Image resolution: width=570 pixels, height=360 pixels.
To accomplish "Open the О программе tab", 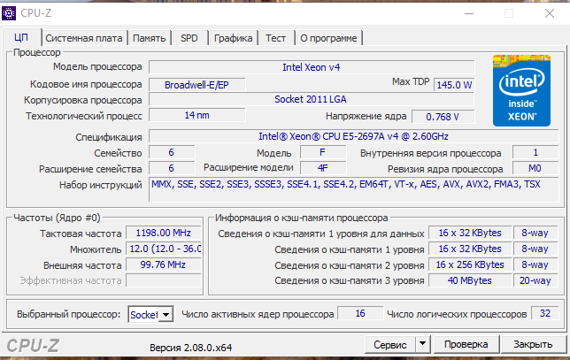I will (x=328, y=38).
